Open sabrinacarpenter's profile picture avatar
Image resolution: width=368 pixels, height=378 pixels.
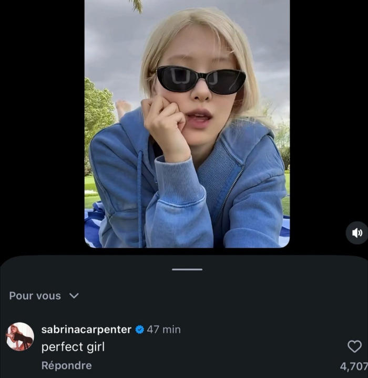(20, 337)
